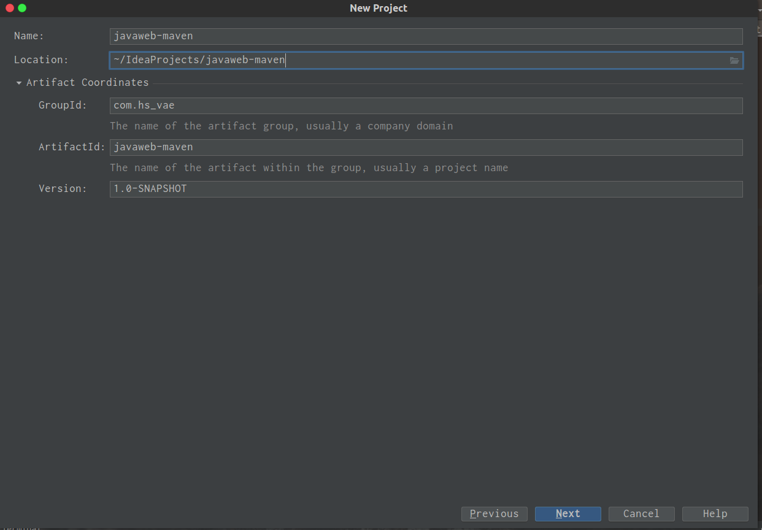Image resolution: width=762 pixels, height=530 pixels.
Task: Click the 'New Project' window title
Action: pyautogui.click(x=379, y=8)
